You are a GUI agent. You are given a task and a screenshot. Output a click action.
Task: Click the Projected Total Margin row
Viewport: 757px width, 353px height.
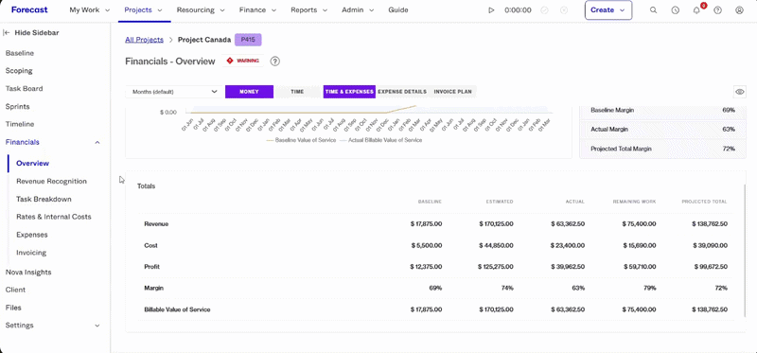click(662, 149)
